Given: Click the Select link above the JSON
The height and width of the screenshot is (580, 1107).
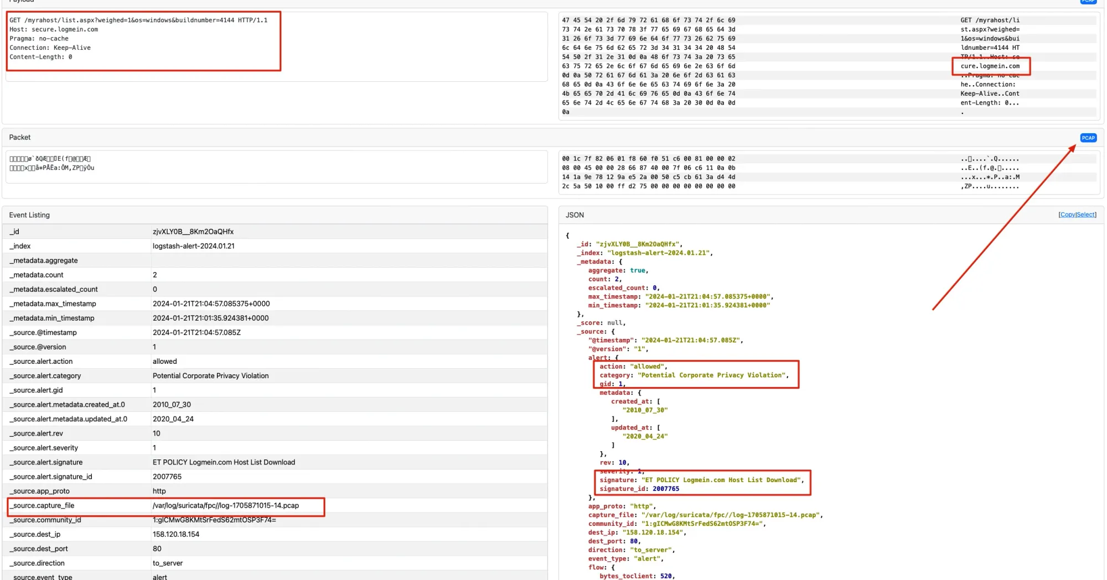Looking at the screenshot, I should click(1085, 215).
